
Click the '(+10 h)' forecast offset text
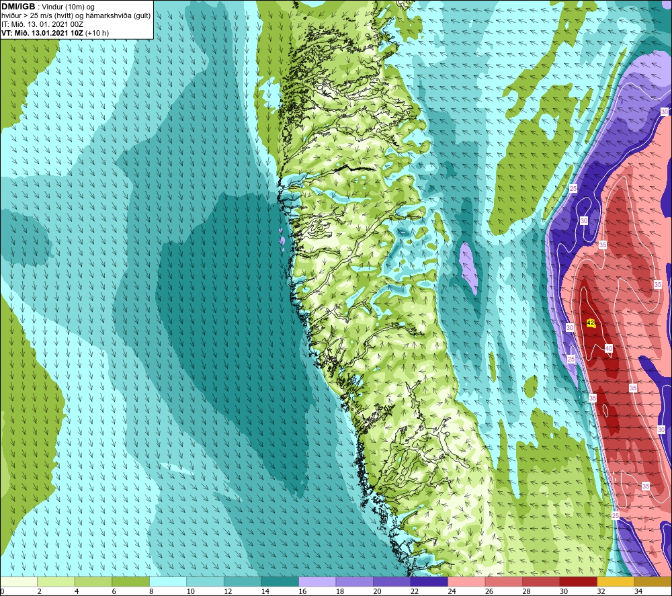97,33
